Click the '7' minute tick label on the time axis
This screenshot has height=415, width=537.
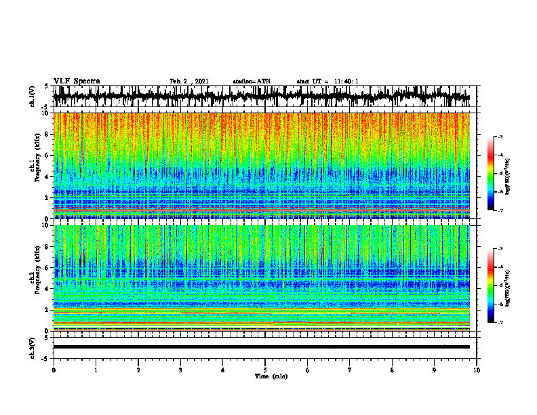(x=350, y=370)
